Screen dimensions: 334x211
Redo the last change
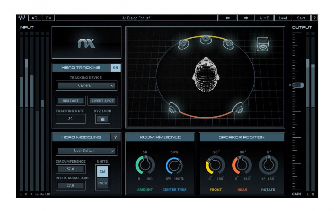point(48,18)
